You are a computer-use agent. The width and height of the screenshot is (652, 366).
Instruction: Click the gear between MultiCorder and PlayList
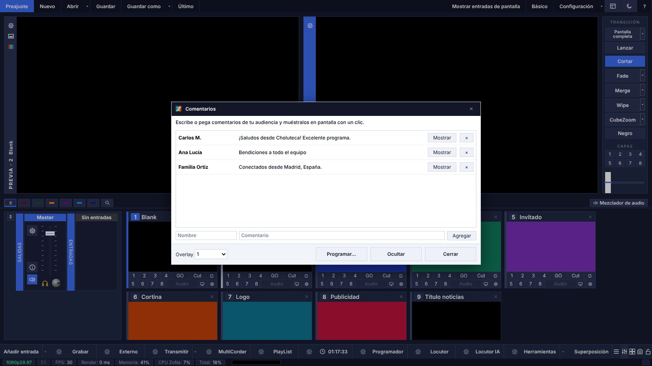(x=261, y=352)
